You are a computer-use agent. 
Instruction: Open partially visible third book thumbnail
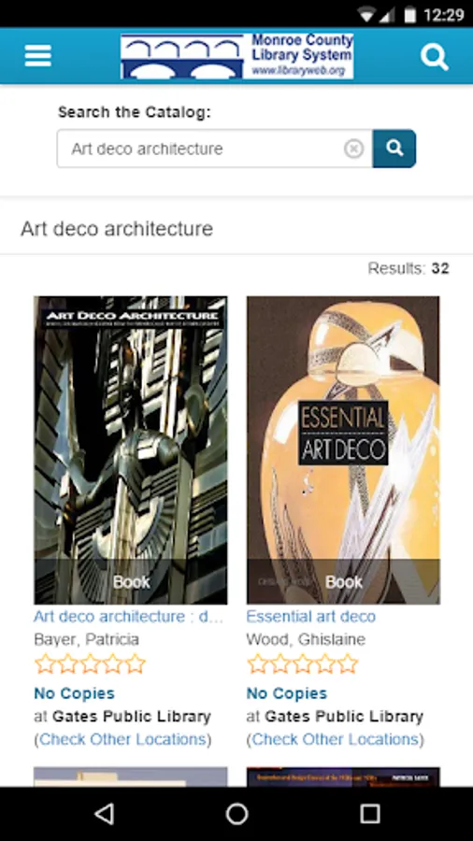click(130, 777)
